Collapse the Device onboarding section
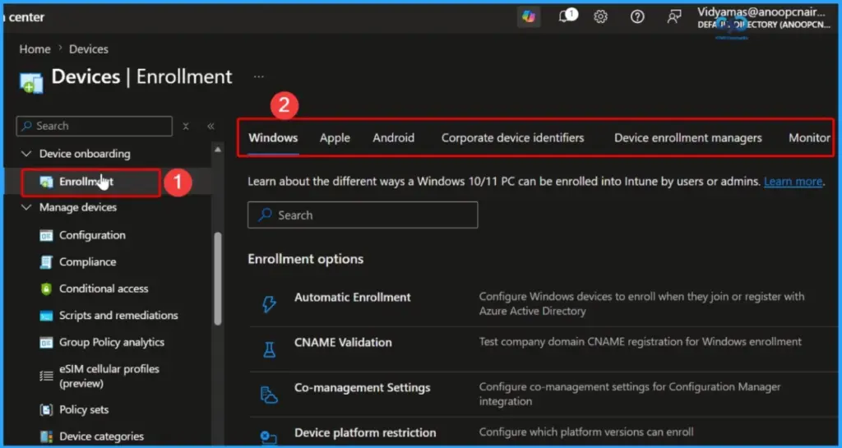The image size is (842, 448). point(25,154)
